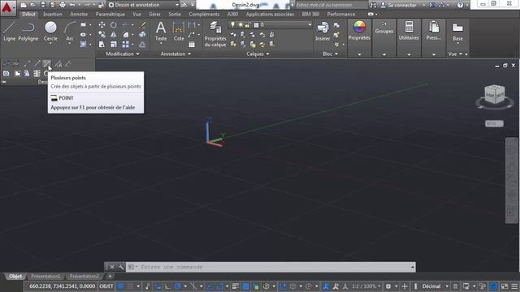Click the mirror (Miroir) tool icon
Viewport: 520px width, 292px height.
[x=114, y=34]
